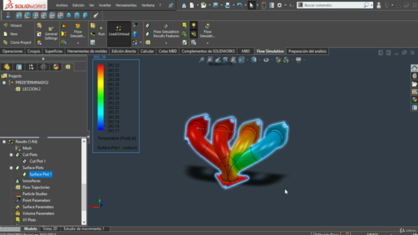Image resolution: width=418 pixels, height=235 pixels.
Task: Collapse the Cut Plots node
Action: pos(11,155)
